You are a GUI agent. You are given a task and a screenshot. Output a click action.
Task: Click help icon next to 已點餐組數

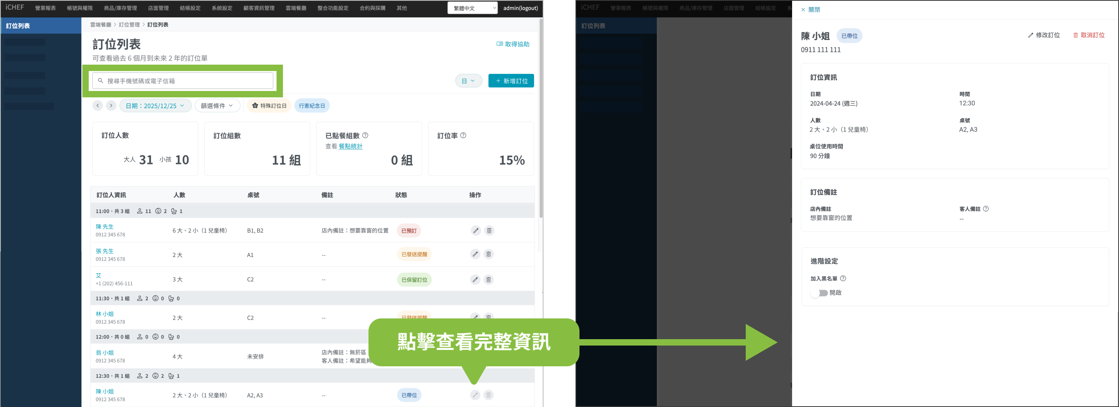[x=365, y=135]
